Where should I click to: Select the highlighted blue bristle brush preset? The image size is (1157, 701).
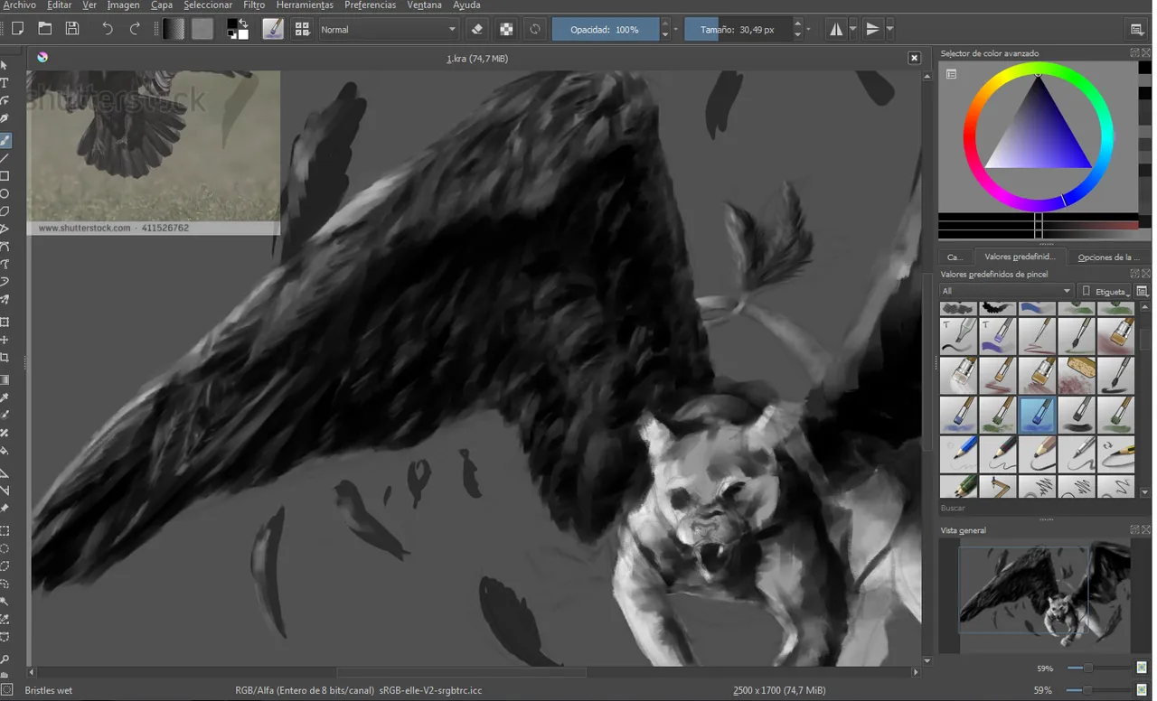[1037, 415]
